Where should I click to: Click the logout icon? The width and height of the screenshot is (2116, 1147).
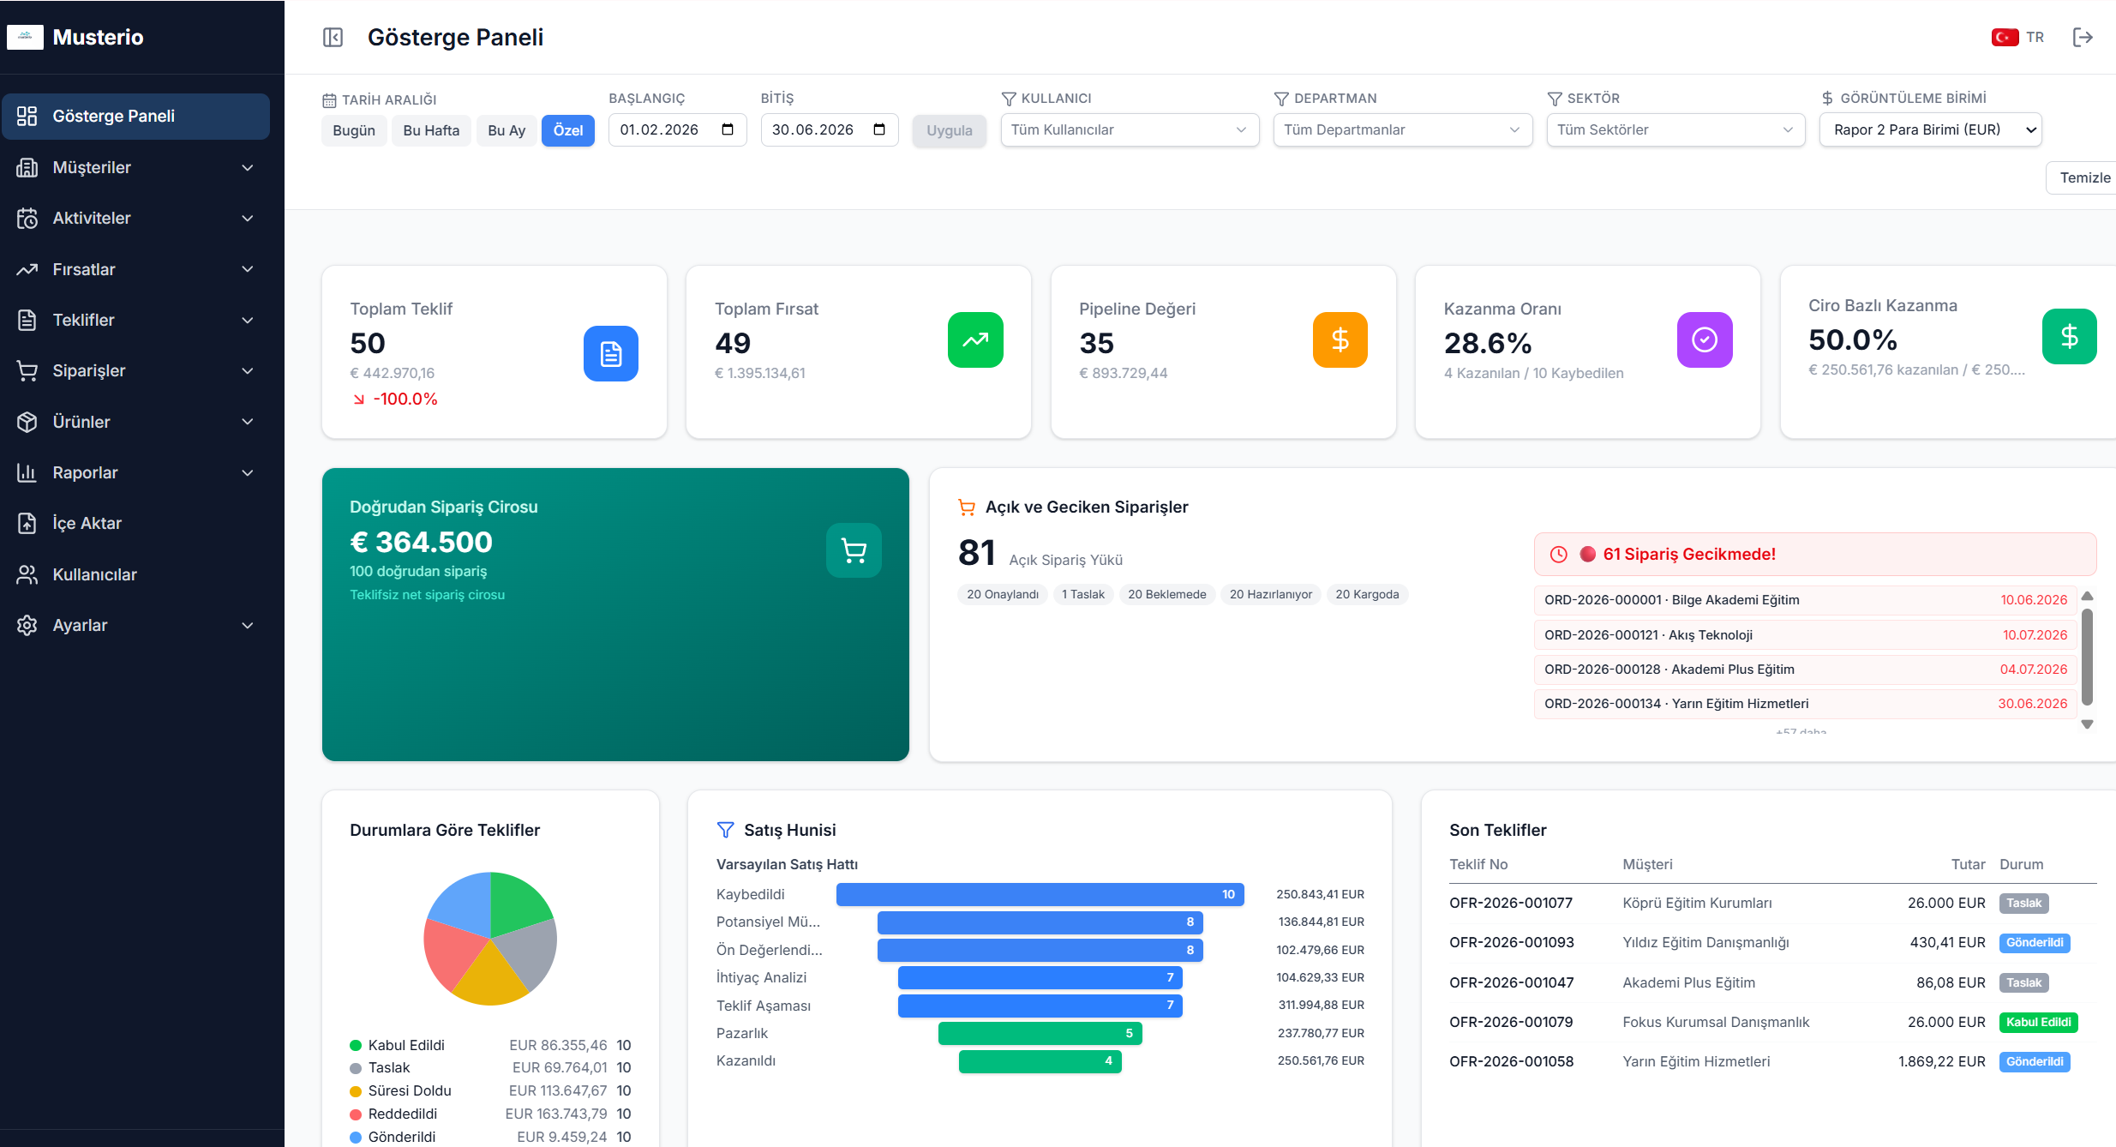point(2083,37)
